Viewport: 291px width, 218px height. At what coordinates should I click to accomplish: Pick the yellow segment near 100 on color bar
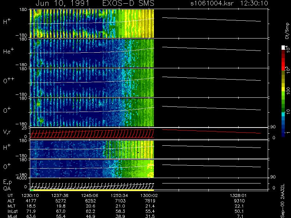(283, 89)
